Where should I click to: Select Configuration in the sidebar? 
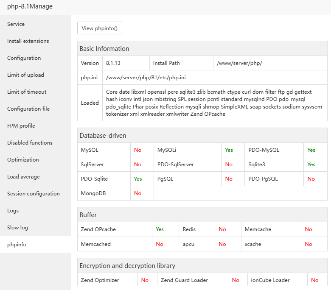[24, 58]
